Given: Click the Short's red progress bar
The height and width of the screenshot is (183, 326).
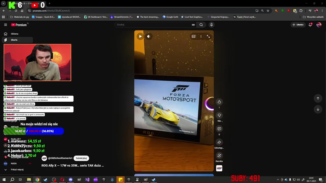Looking at the screenshot, I should (138, 171).
